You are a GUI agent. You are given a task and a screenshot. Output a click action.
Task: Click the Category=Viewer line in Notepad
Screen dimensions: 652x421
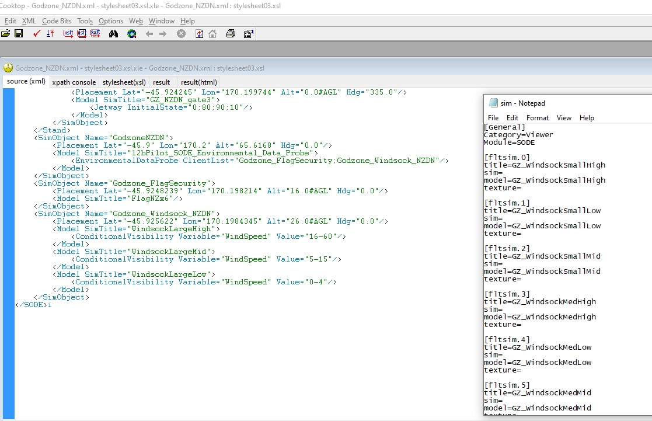tap(518, 134)
